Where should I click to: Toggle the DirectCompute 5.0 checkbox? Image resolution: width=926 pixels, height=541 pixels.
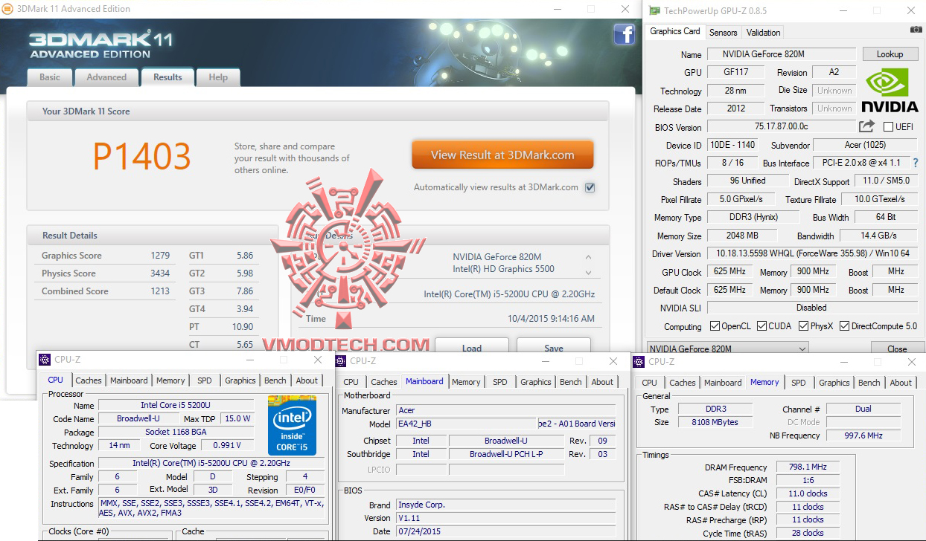(844, 326)
